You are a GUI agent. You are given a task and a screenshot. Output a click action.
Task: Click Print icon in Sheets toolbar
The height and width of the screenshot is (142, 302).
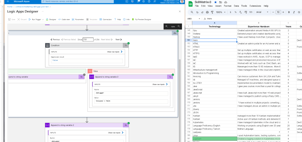(207, 12)
